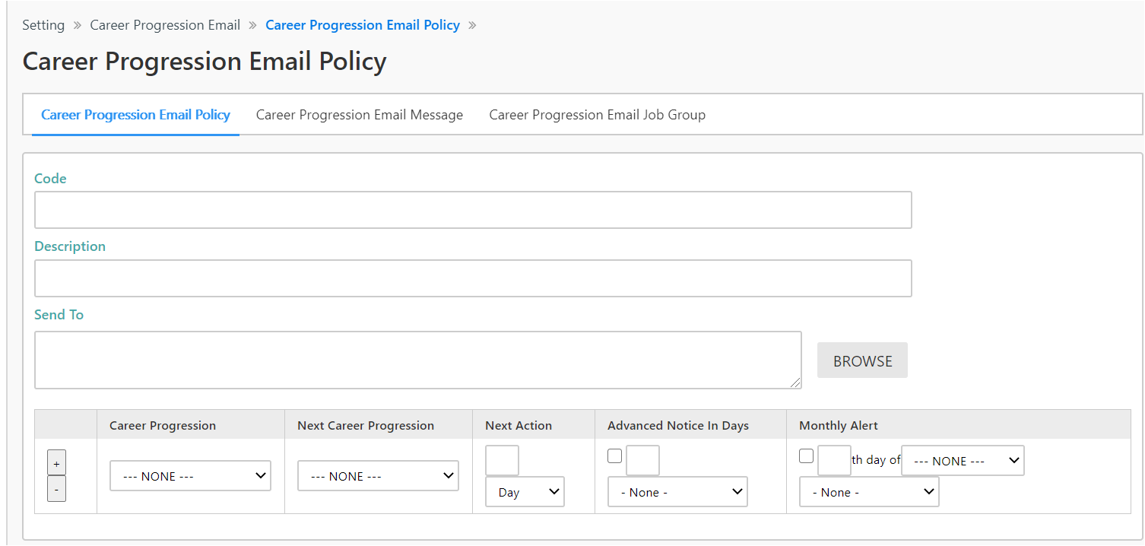The image size is (1145, 546).
Task: Open Advanced Notice None dropdown
Action: (x=677, y=492)
